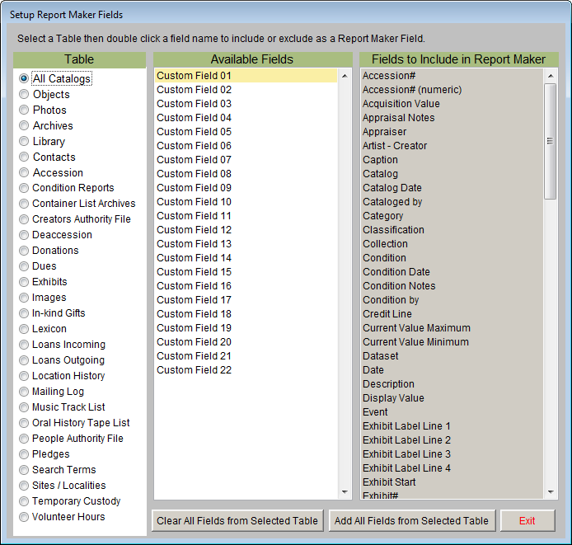
Task: Select Credit Line in included fields list
Action: (387, 314)
